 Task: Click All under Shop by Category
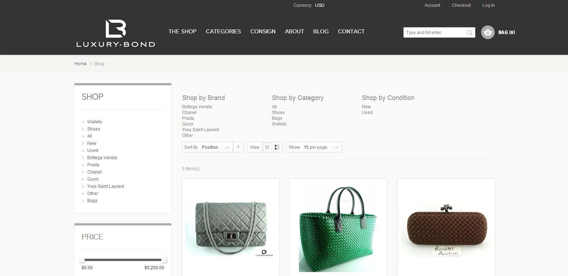(274, 107)
